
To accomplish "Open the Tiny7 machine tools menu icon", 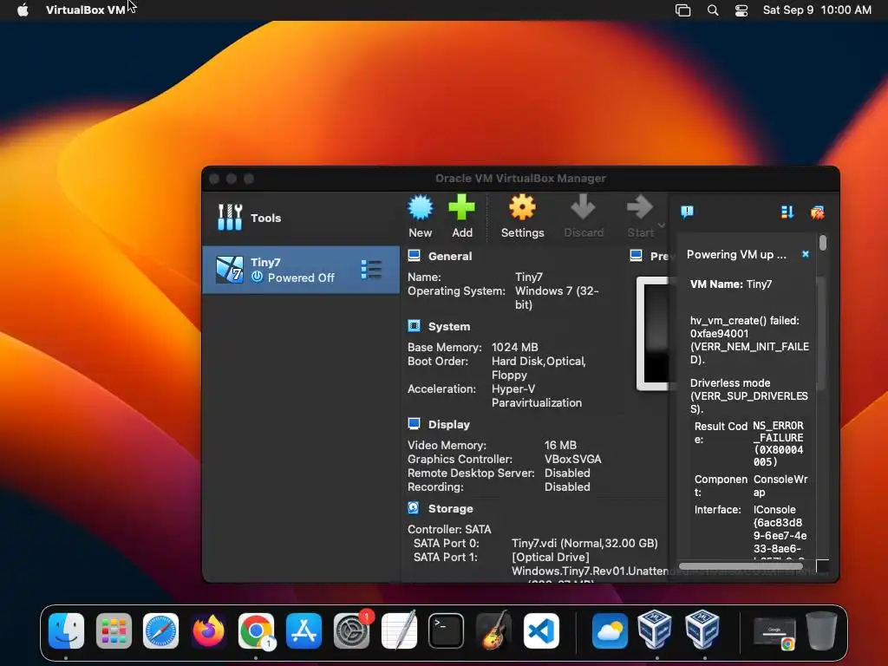I will tap(371, 270).
